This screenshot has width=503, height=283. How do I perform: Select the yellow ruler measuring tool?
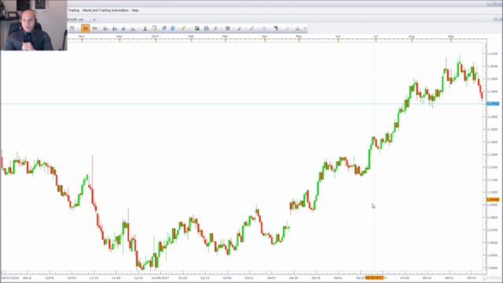(x=183, y=28)
